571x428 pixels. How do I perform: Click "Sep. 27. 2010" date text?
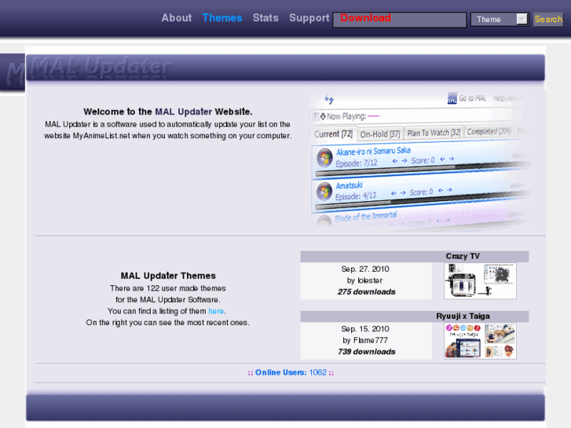click(x=365, y=269)
